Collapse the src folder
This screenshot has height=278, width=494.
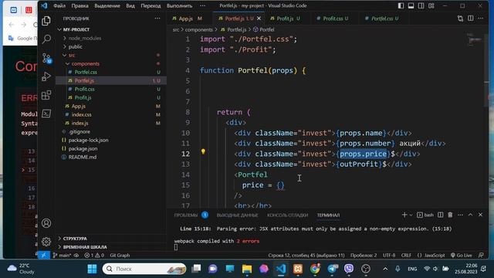[x=72, y=55]
